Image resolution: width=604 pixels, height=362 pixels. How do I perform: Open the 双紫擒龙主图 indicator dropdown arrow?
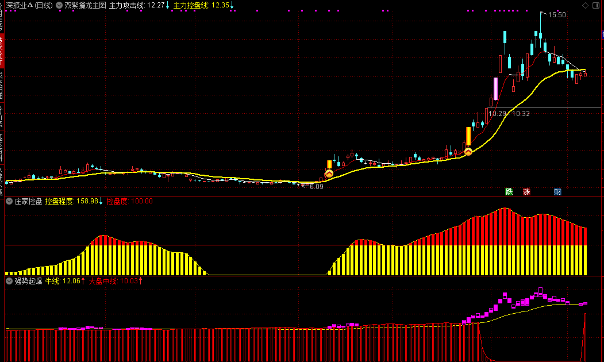[59, 5]
